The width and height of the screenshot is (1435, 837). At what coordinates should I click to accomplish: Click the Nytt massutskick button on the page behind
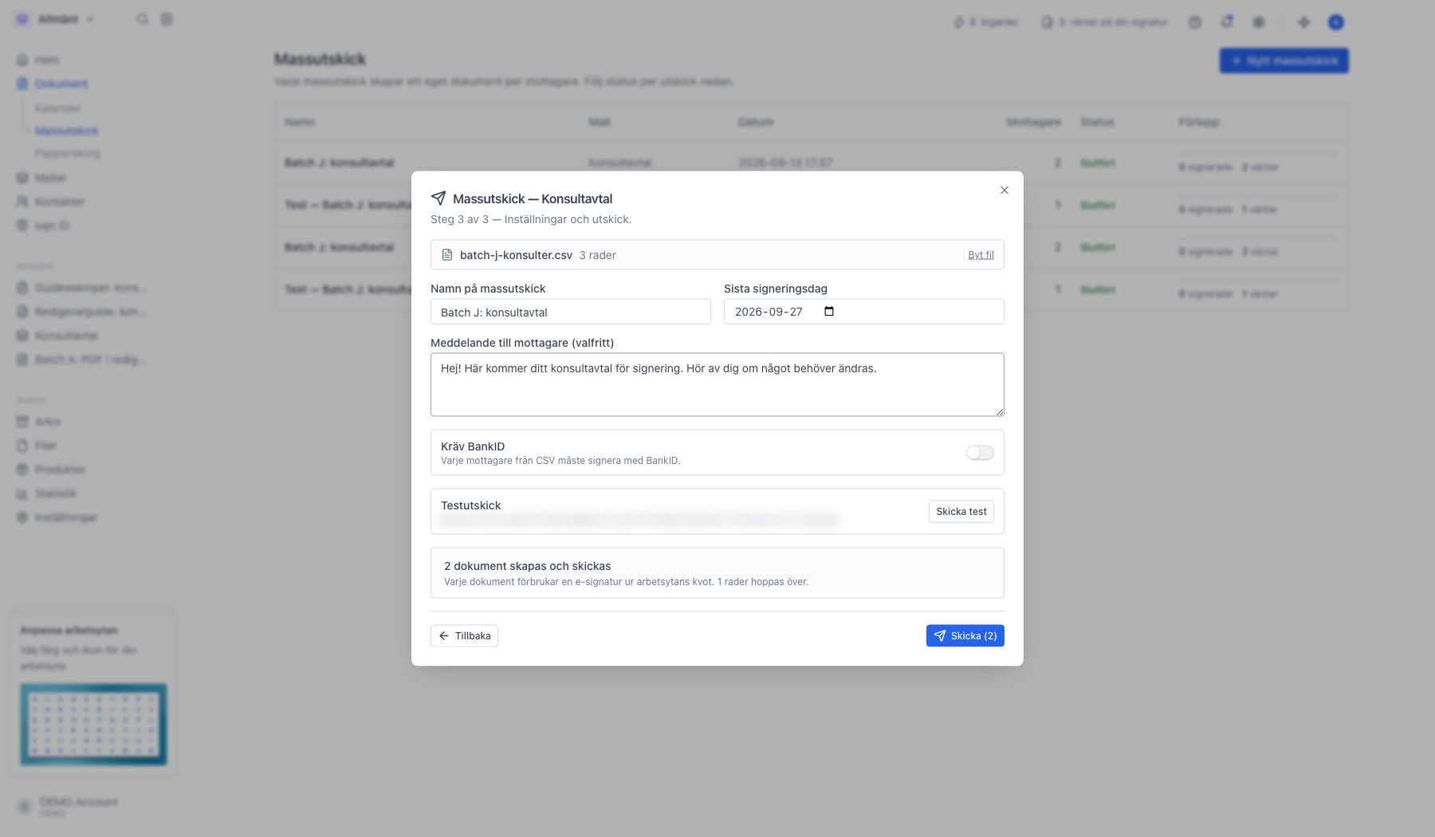(x=1284, y=61)
